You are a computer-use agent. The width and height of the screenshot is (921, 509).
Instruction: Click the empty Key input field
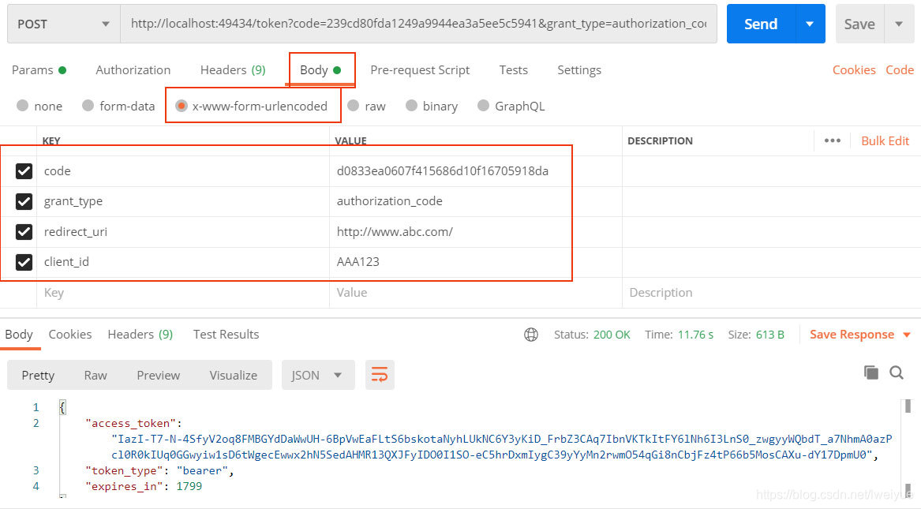[182, 292]
